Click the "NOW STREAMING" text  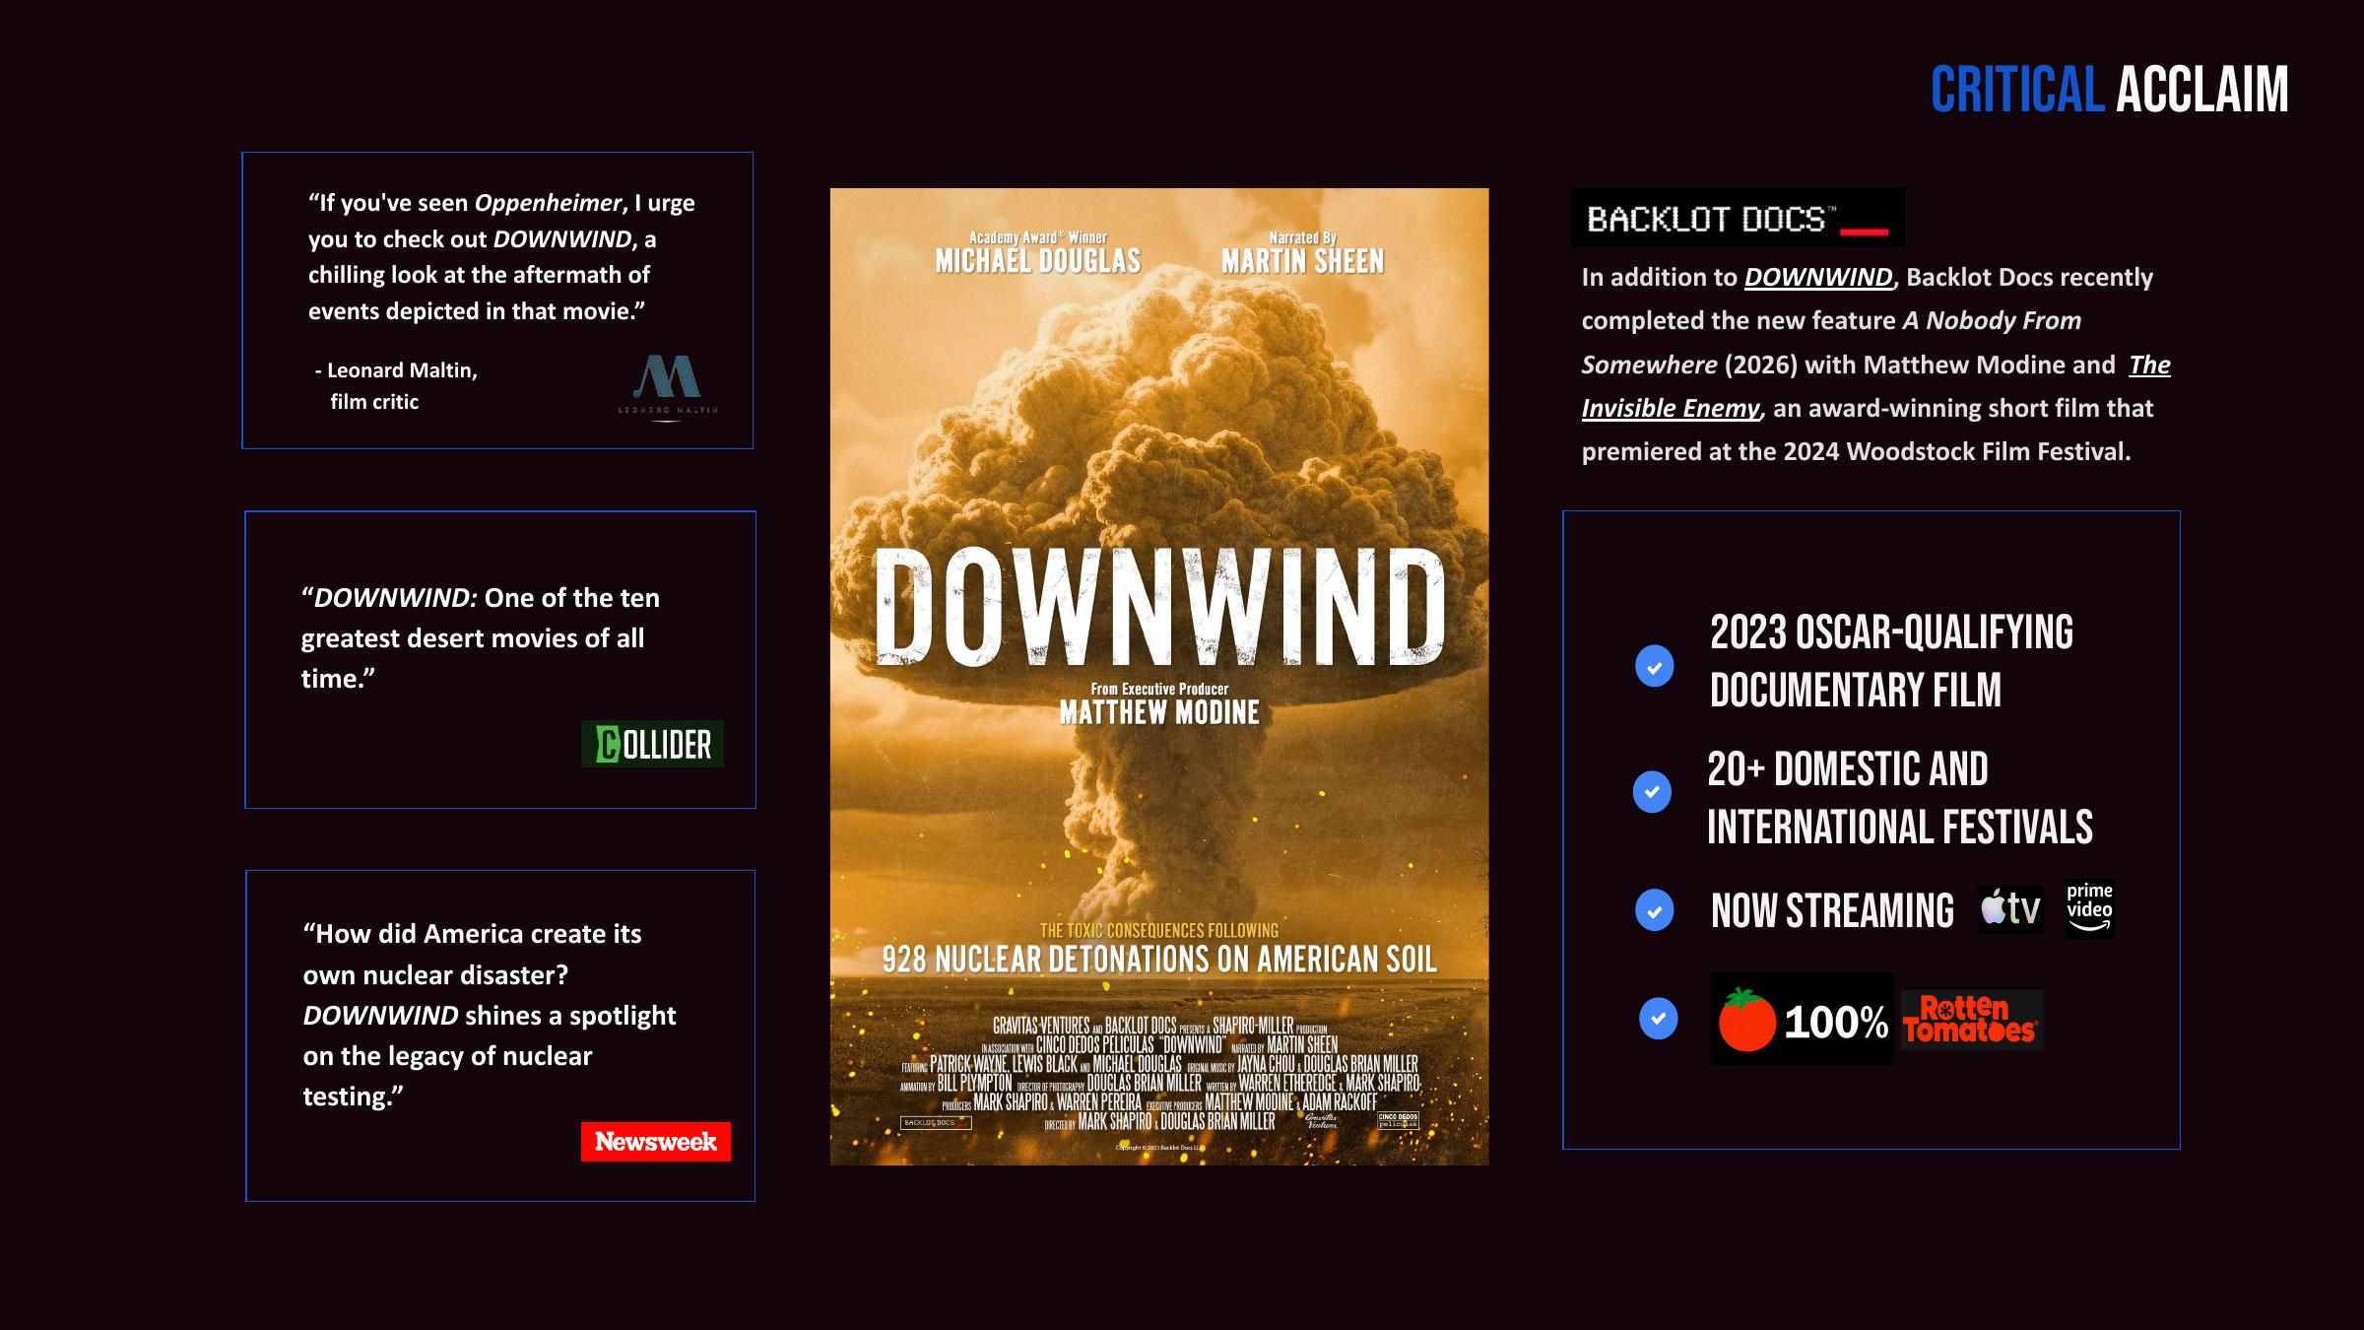pos(1832,910)
